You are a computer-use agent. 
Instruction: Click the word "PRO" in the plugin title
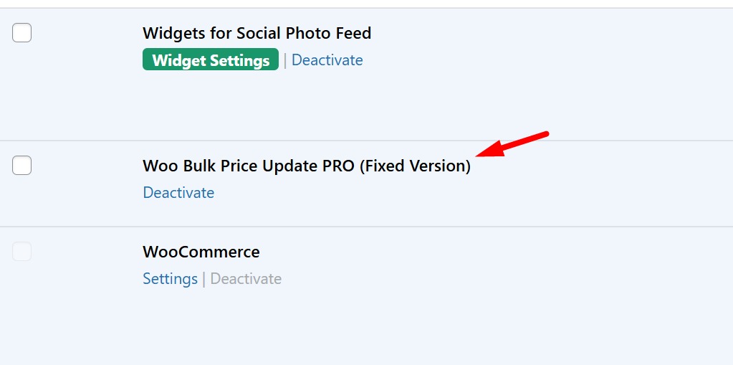point(338,166)
